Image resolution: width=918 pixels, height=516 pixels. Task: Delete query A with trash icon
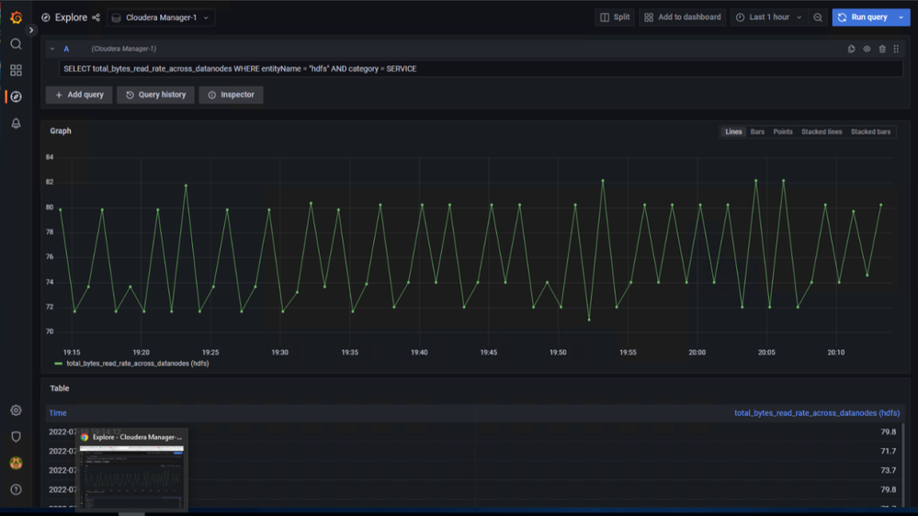(x=882, y=50)
